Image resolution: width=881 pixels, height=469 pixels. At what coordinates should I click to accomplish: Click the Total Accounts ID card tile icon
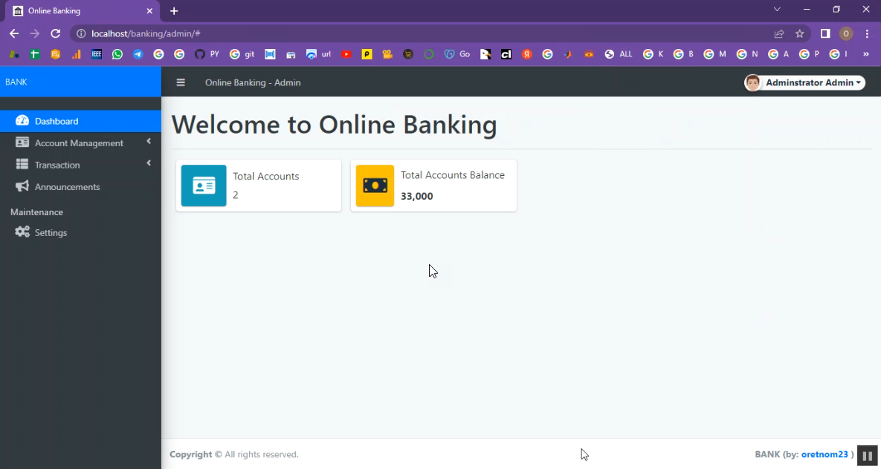(204, 186)
